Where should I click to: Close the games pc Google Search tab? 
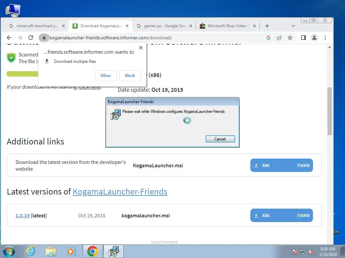[191, 26]
